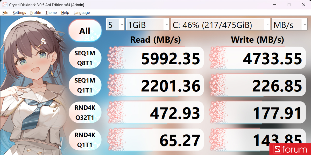The height and width of the screenshot is (155, 311).
Task: Run all benchmarks with the All button
Action: pos(85,31)
